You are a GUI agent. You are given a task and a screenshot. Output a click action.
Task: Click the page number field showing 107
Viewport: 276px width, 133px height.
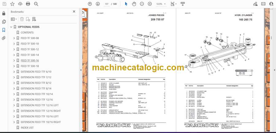(106, 4)
